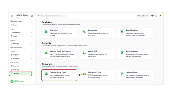Click the Transactional Email icon

click(x=46, y=74)
